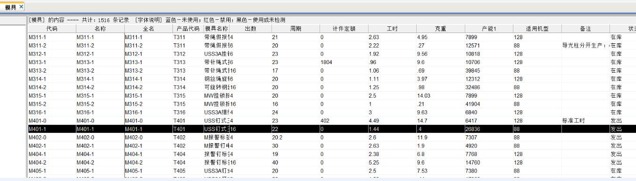Image resolution: width=636 pixels, height=181 pixels.
Task: Click the 出数 column header
Action: coord(251,28)
